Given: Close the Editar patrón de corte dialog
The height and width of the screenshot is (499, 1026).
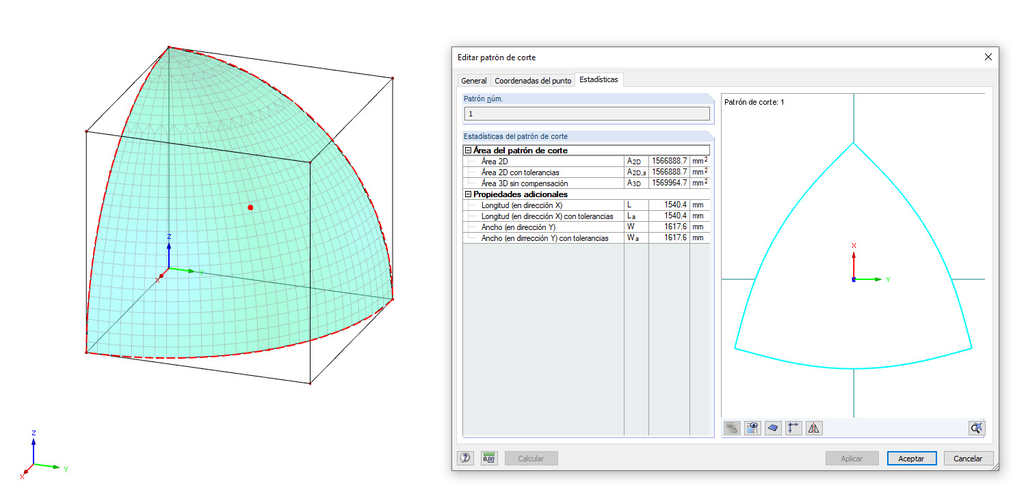Looking at the screenshot, I should click(988, 57).
